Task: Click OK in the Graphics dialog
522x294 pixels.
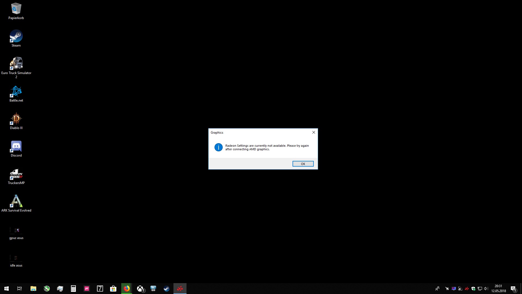Action: (303, 164)
